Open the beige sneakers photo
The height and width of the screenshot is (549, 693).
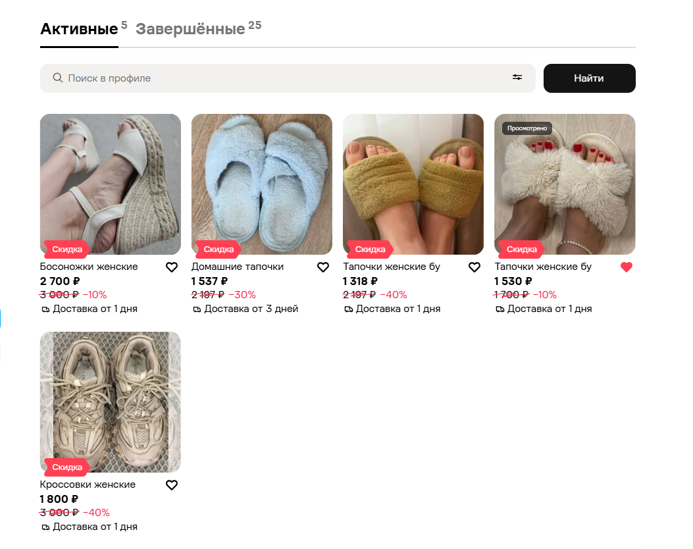(x=111, y=402)
